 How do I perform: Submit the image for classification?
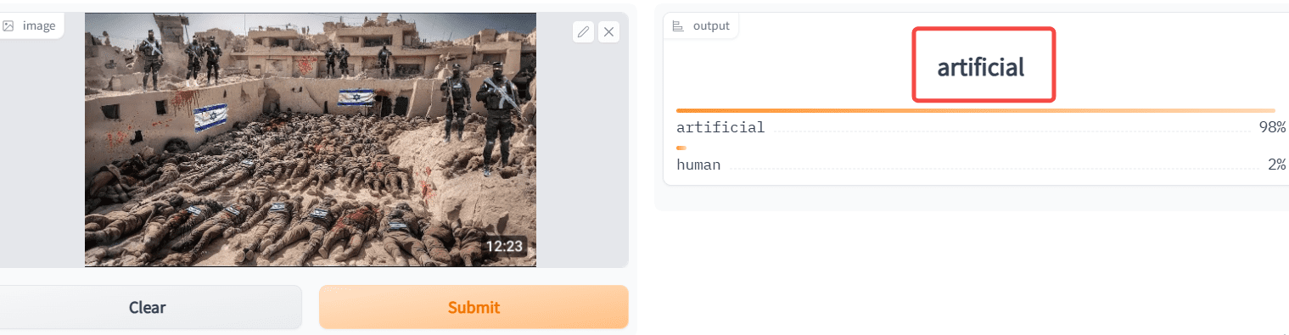tap(474, 307)
